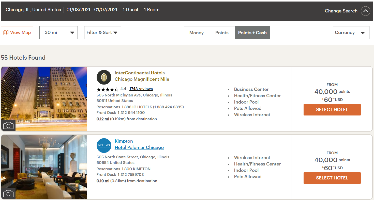
Task: Click the Hotel Palomar lobby photo thumbnail
Action: pyautogui.click(x=44, y=167)
